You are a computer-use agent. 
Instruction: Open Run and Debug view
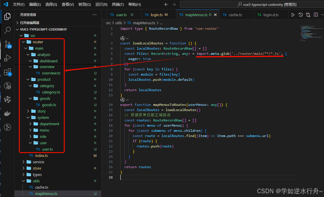tap(7, 58)
